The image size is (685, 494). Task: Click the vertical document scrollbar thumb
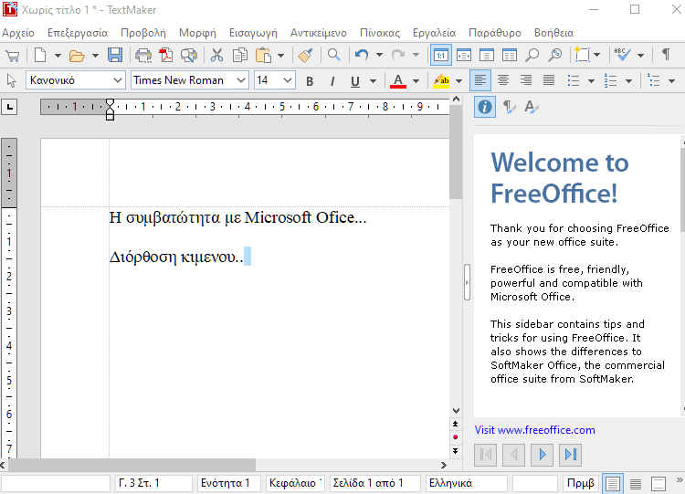point(456,152)
